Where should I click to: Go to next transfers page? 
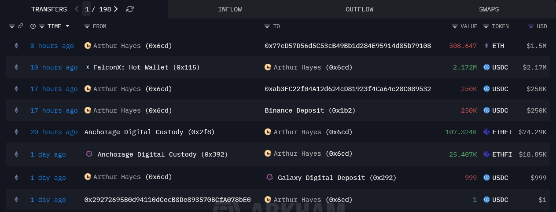pyautogui.click(x=116, y=9)
